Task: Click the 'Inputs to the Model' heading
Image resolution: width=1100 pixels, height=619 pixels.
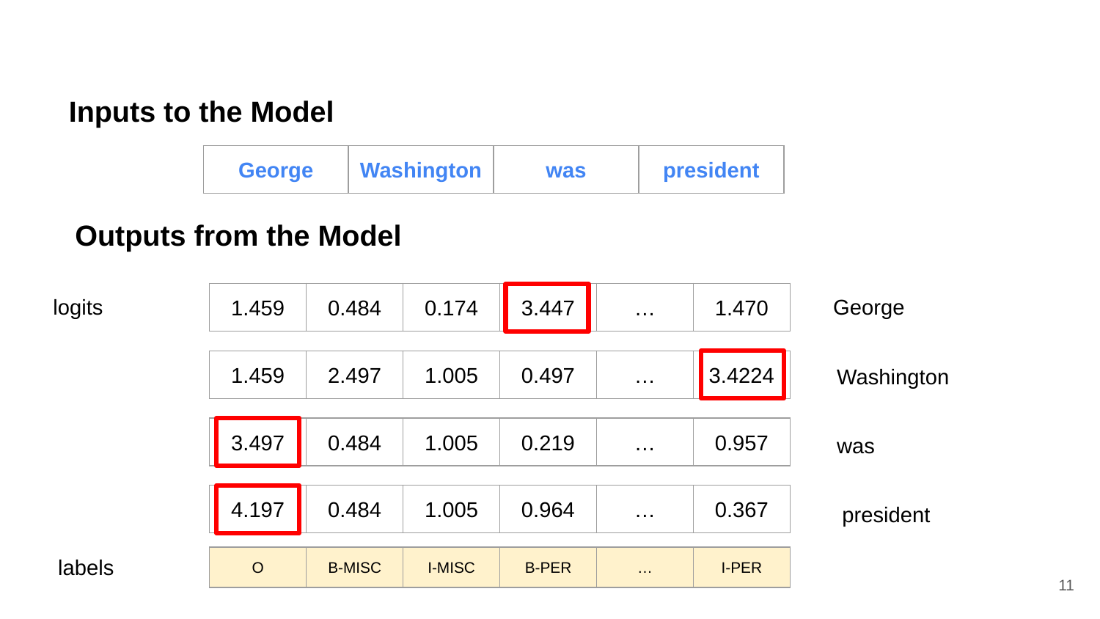Action: pos(201,112)
